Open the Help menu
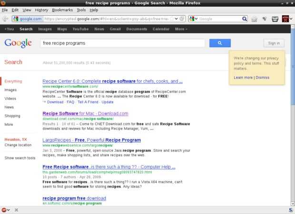This screenshot has height=214, width=295. pyautogui.click(x=94, y=10)
